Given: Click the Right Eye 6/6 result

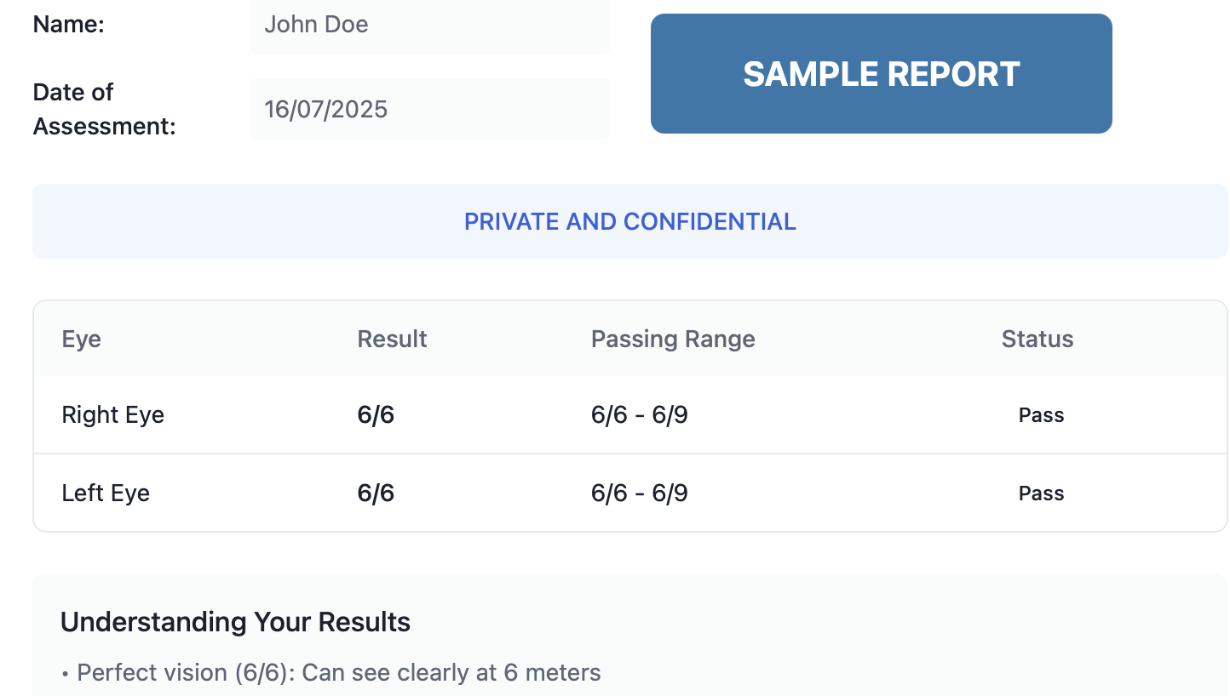Looking at the screenshot, I should tap(376, 415).
